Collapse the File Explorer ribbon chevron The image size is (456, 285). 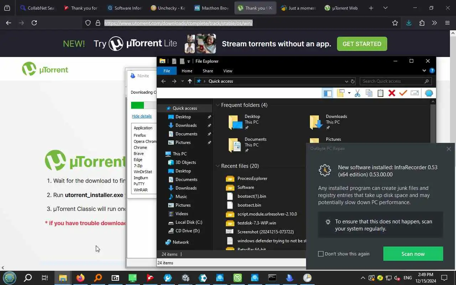[424, 71]
